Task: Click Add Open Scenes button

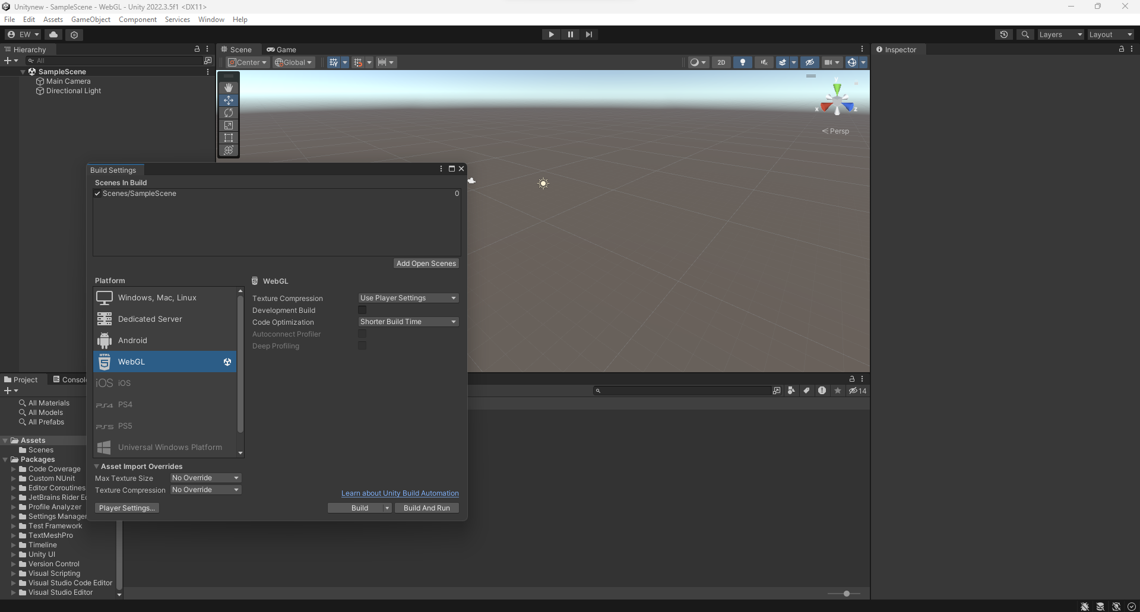Action: tap(426, 264)
